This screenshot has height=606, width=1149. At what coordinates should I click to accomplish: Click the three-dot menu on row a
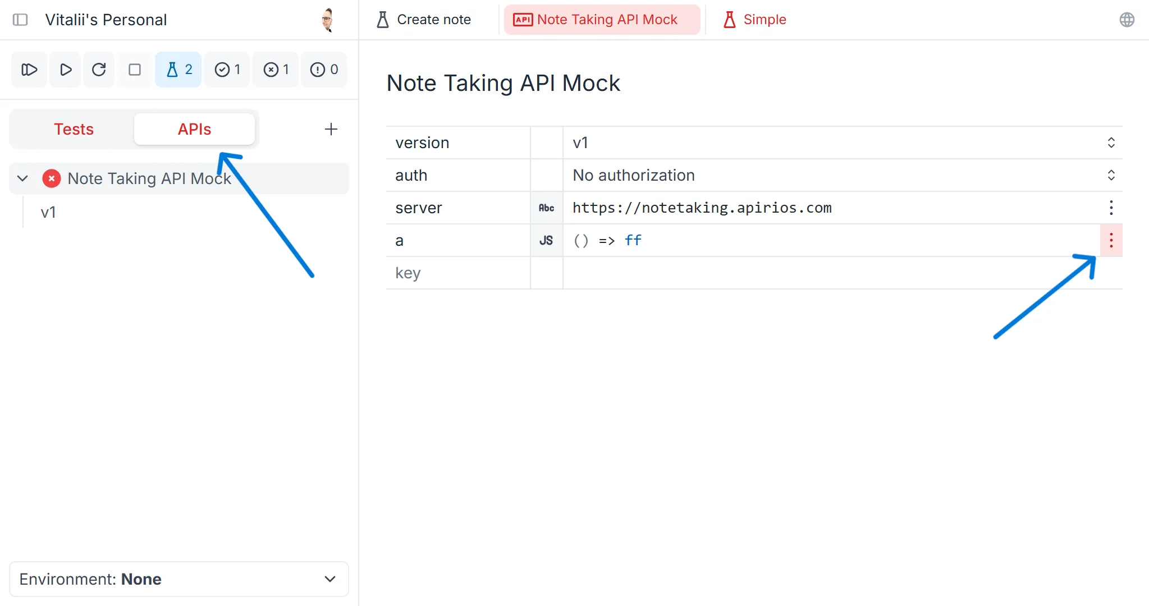pos(1111,240)
